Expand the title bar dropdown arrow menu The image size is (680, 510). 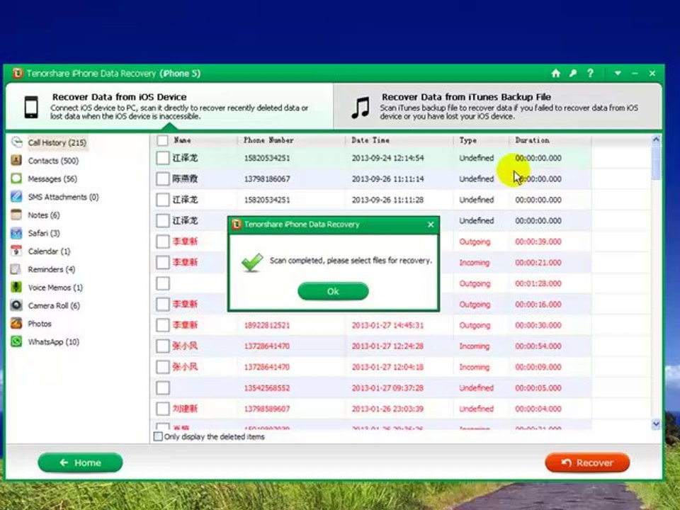[618, 73]
